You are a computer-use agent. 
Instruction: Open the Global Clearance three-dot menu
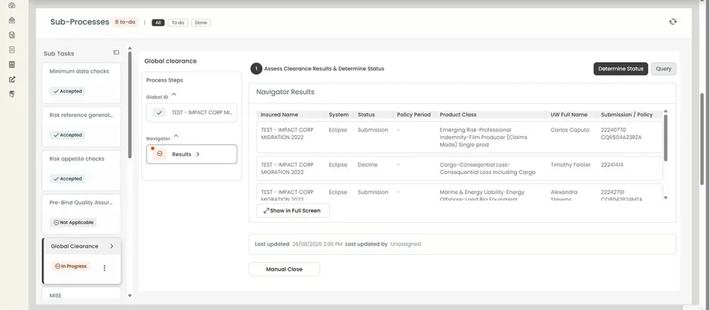tap(104, 268)
